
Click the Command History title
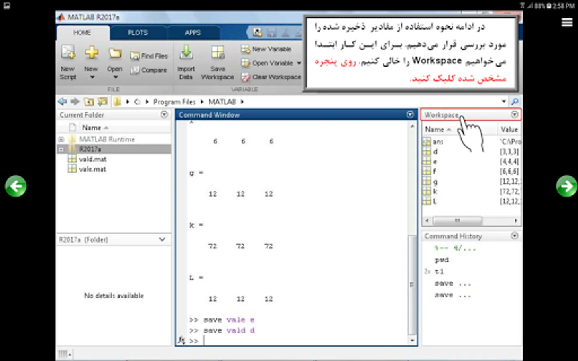click(x=454, y=236)
